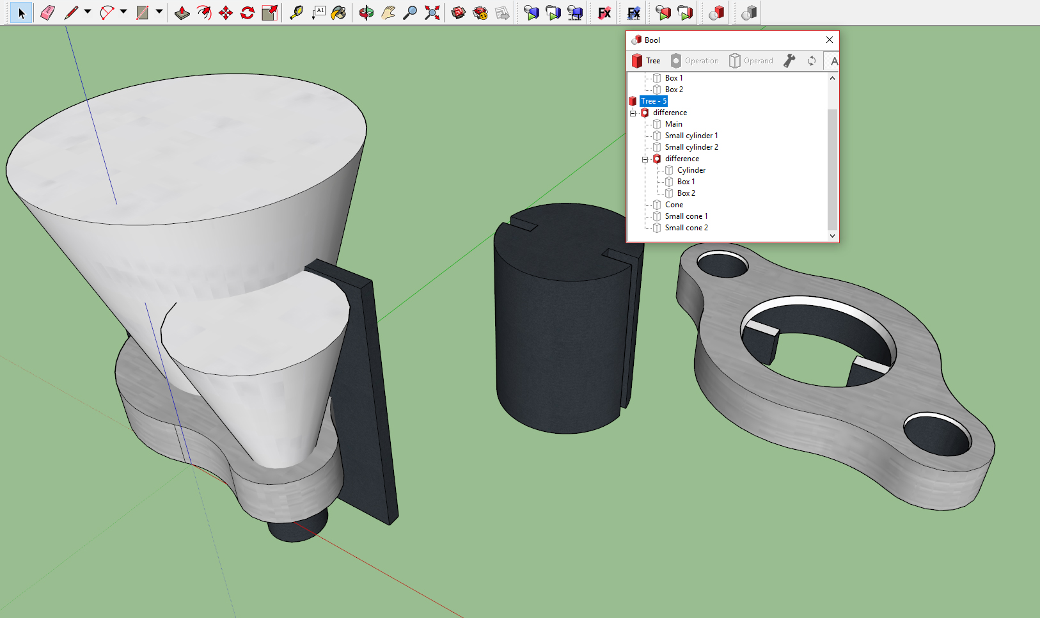This screenshot has height=618, width=1040.
Task: Select the Cone item in tree
Action: click(x=674, y=205)
